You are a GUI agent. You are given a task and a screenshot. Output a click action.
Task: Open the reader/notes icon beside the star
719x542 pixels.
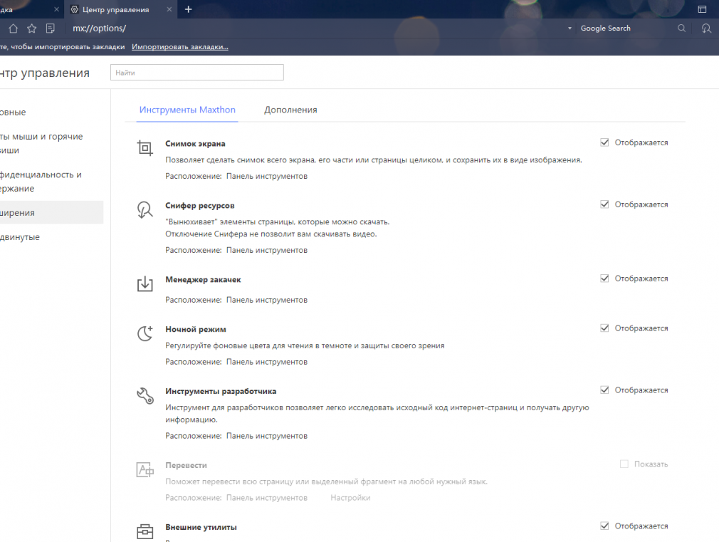(51, 28)
